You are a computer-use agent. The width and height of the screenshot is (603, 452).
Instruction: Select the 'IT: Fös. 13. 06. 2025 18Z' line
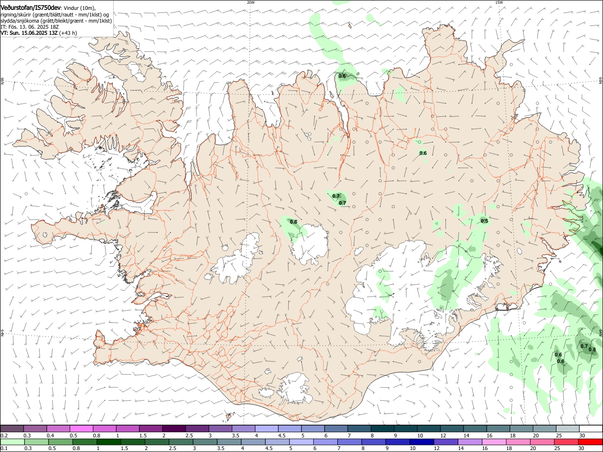tap(30, 27)
